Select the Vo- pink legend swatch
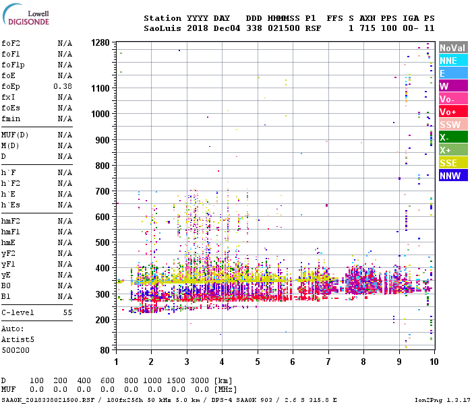 pyautogui.click(x=453, y=99)
